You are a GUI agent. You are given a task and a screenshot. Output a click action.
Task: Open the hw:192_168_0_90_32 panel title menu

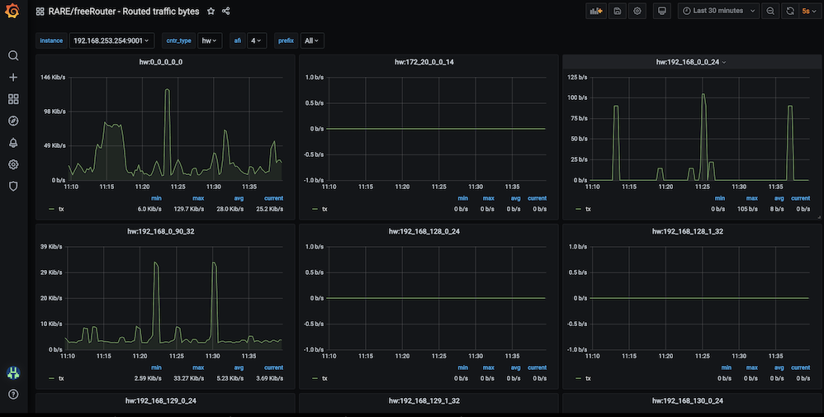point(161,231)
